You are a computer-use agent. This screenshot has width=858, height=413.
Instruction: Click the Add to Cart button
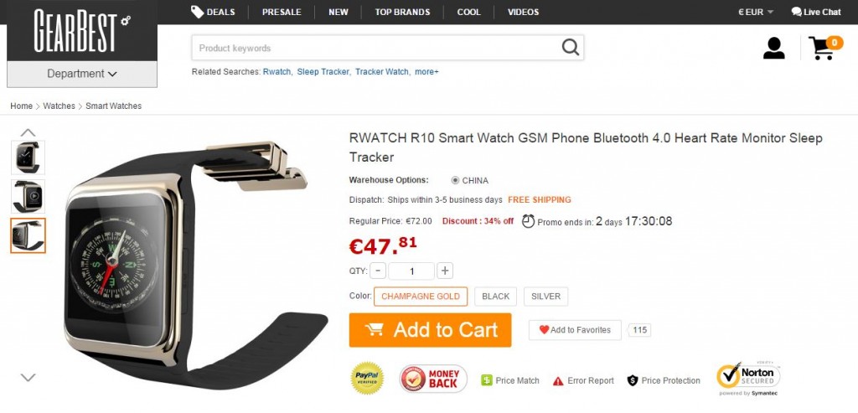click(430, 330)
